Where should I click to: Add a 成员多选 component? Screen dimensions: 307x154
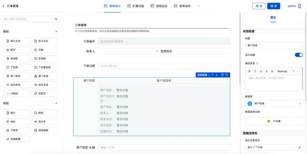(45, 85)
